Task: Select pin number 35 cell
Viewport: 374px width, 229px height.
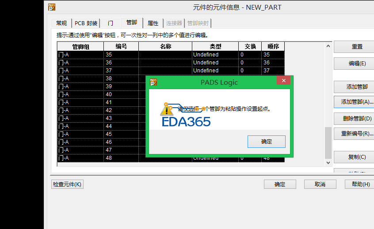Action: pyautogui.click(x=121, y=55)
